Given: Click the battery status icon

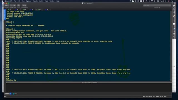Looking at the screenshot, I should click(158, 1).
